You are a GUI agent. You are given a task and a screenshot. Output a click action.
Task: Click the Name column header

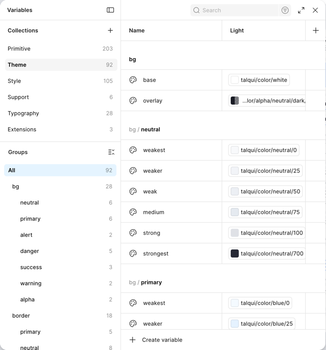pos(137,30)
